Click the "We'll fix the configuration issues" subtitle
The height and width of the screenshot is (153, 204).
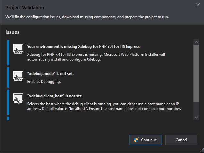(87, 17)
